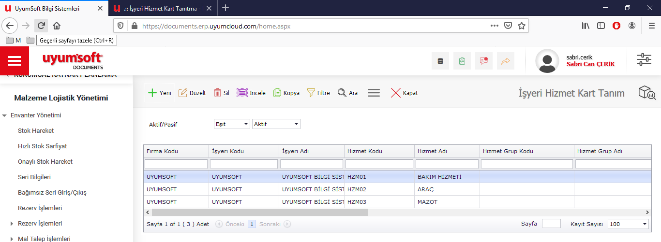Click the Yeni (new) toolbar button
The width and height of the screenshot is (661, 242).
pyautogui.click(x=159, y=93)
